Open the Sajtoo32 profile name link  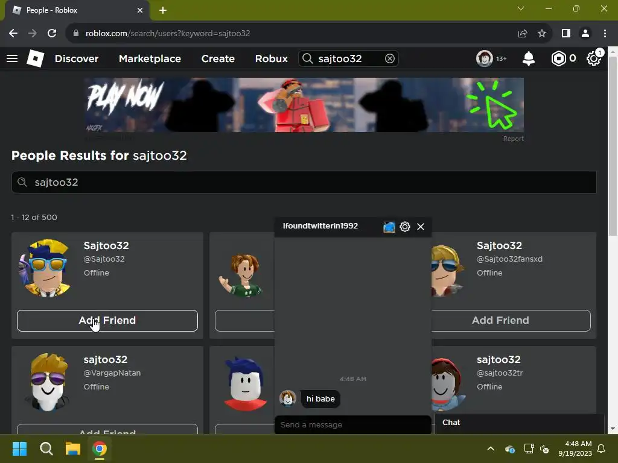[x=106, y=245]
